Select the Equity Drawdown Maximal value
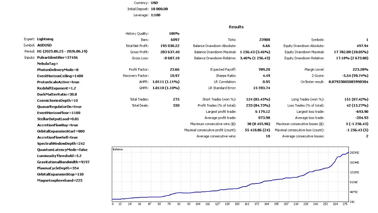Image resolution: width=378 pixels, height=213 pixels. [x=351, y=52]
